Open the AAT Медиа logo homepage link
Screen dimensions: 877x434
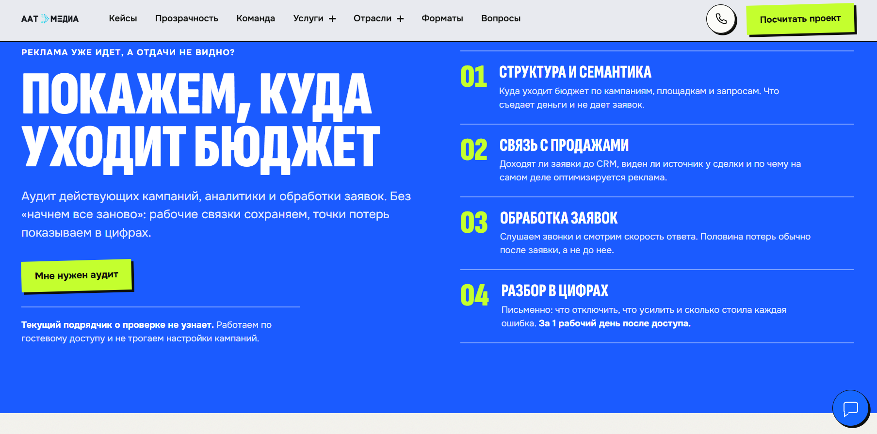50,19
